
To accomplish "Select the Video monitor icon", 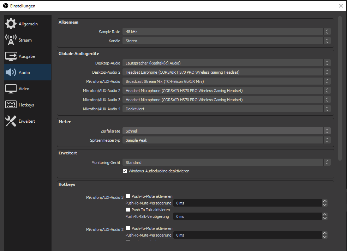I will pyautogui.click(x=11, y=89).
